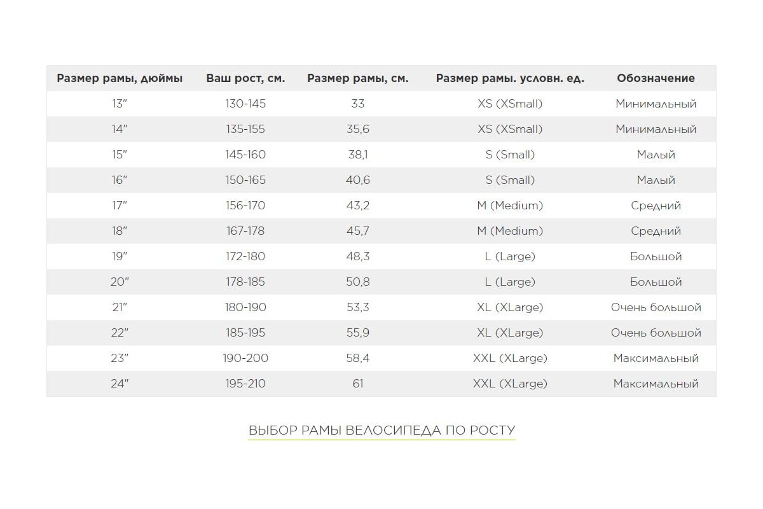
Task: Select the 'Размер рамы. условн. ед.' header
Action: pyautogui.click(x=510, y=78)
